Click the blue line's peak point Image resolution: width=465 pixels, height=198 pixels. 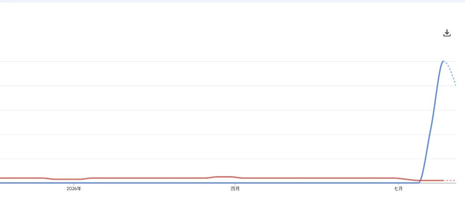(444, 61)
